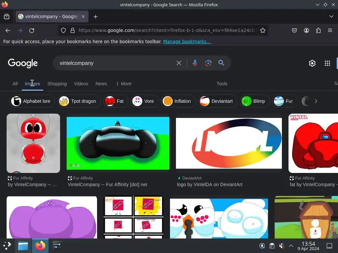338x253 pixels.
Task: Focus the vintelcompany search field
Action: click(117, 63)
